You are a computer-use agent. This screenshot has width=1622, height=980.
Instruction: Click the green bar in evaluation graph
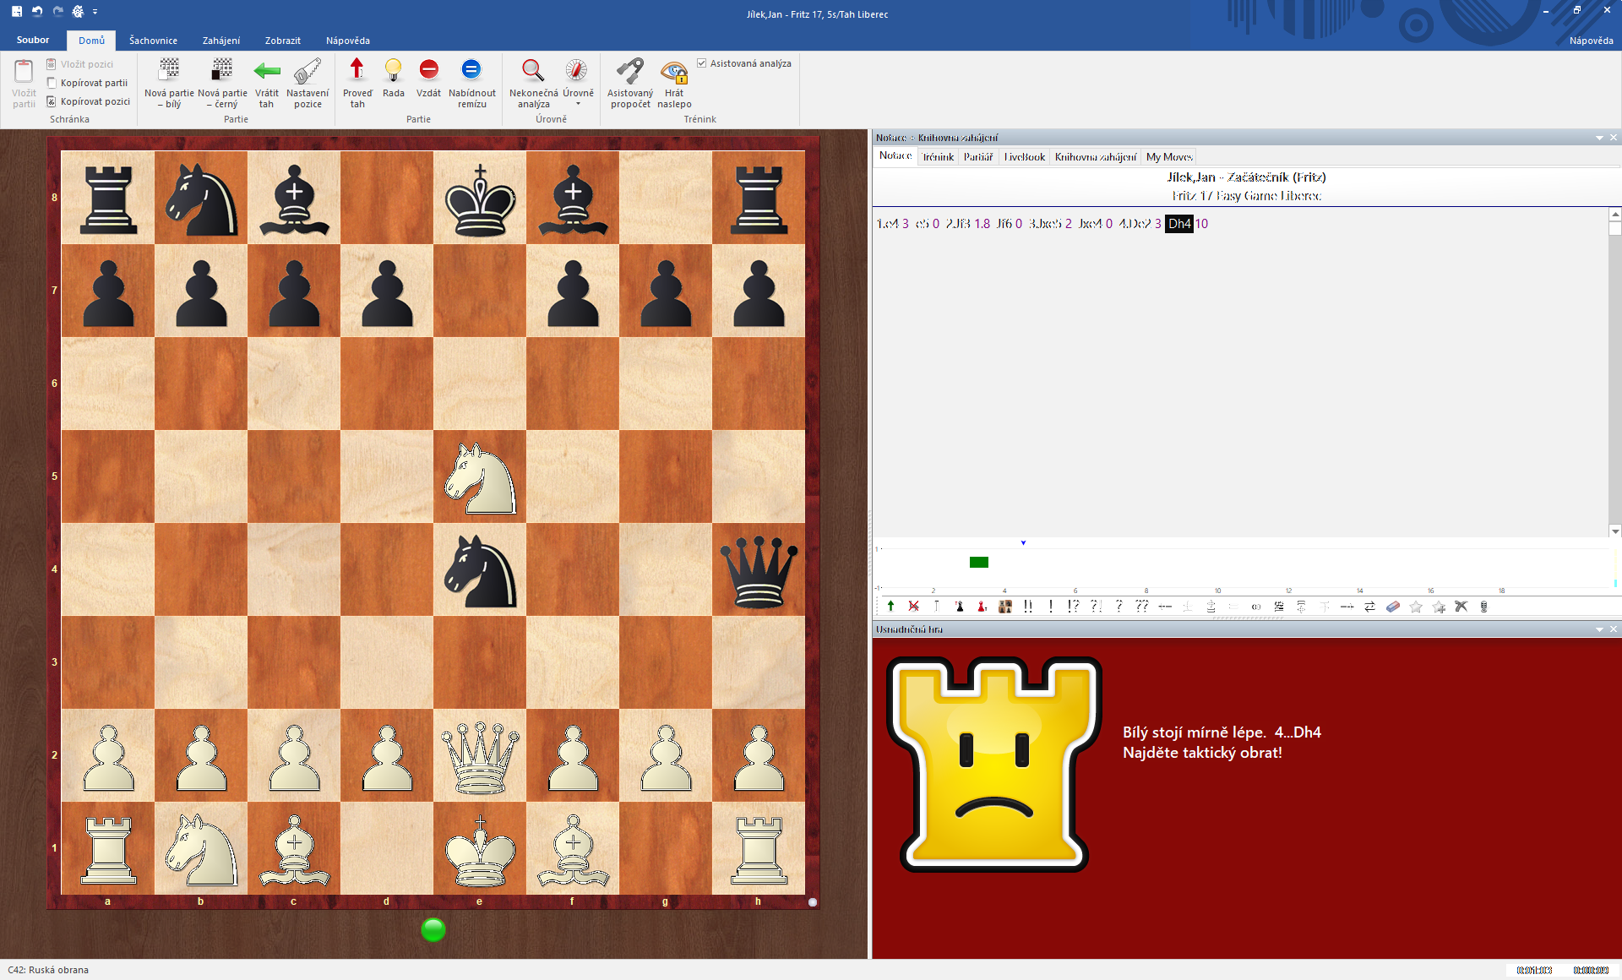978,563
